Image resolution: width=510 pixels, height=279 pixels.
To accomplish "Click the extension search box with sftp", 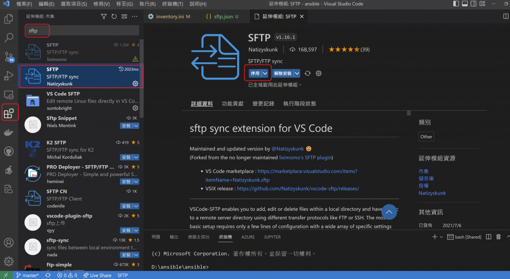I will [x=82, y=30].
